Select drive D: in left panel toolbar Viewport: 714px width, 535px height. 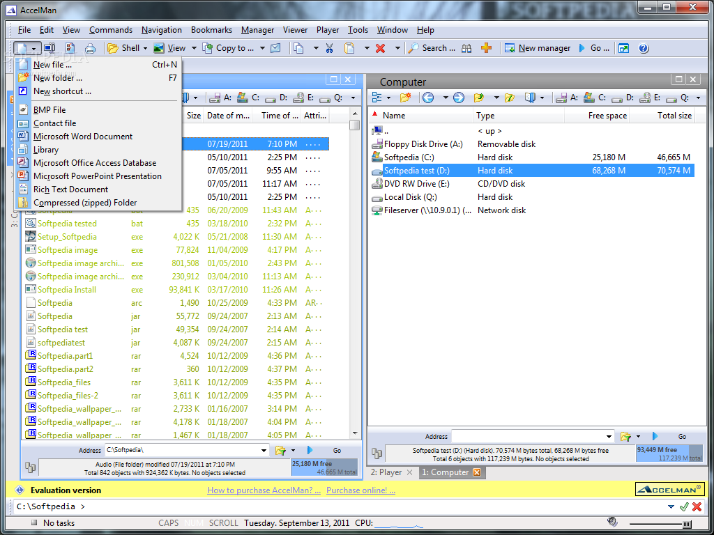coord(276,98)
